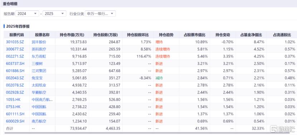Open stock name link 润丰股份
297x135 pixels.
pyautogui.click(x=39, y=42)
